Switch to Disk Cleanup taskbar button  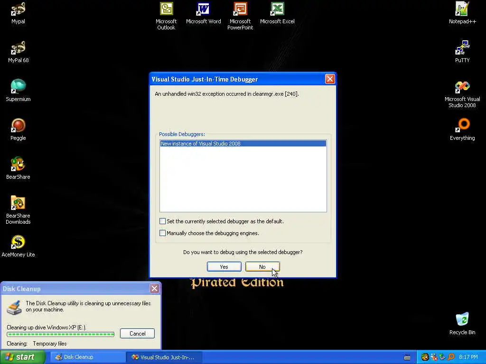point(87,357)
